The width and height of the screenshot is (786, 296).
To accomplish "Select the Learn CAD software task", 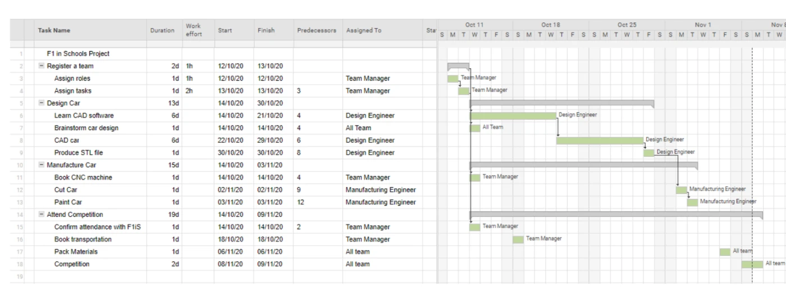I will tap(84, 115).
